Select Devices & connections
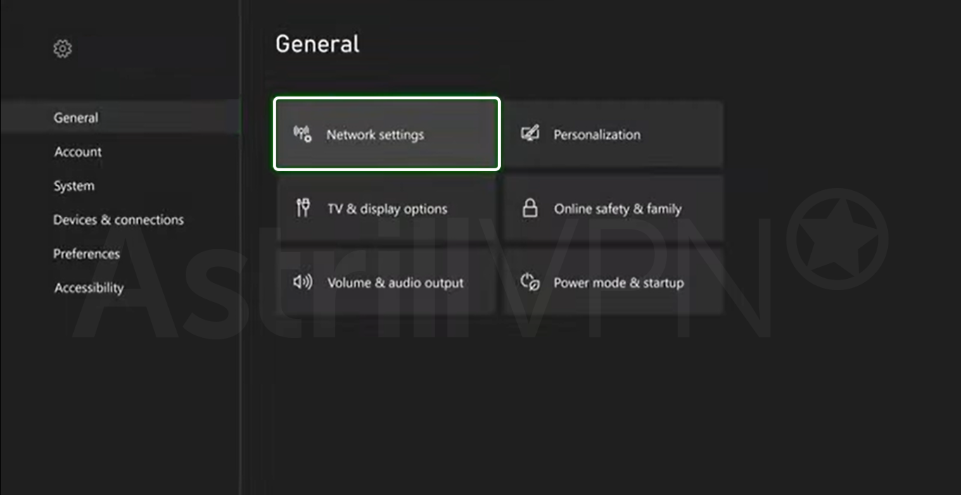This screenshot has height=495, width=961. tap(118, 220)
